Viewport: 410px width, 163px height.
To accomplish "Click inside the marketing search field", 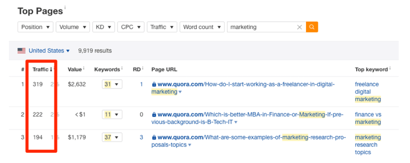I will 261,27.
